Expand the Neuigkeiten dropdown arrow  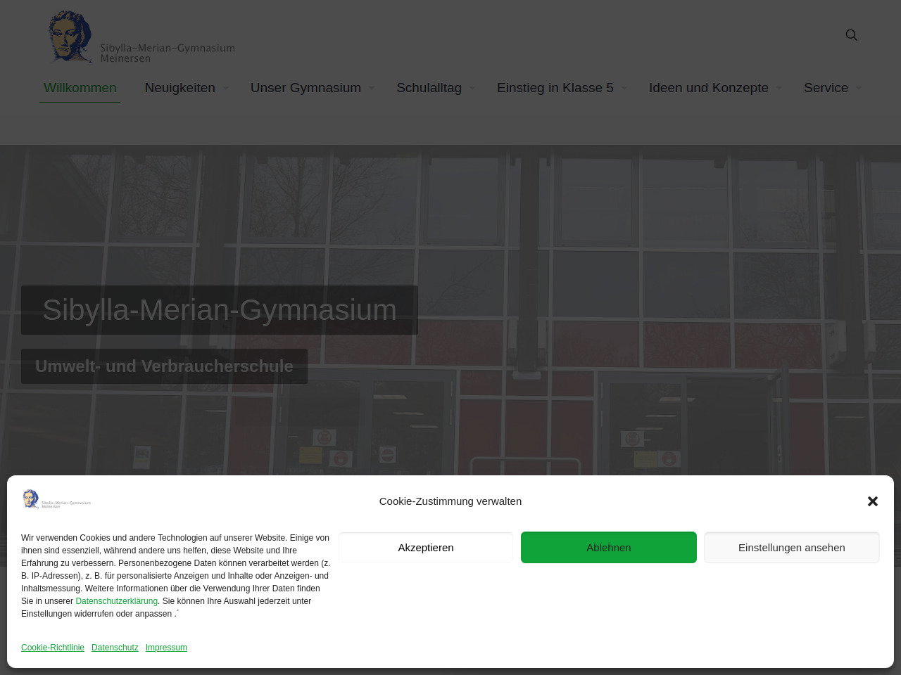[x=226, y=89]
